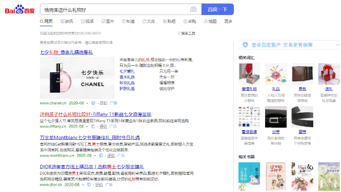The height and width of the screenshot is (192, 341).
Task: Go to the 贴吧 tab
Action: click(x=169, y=21)
